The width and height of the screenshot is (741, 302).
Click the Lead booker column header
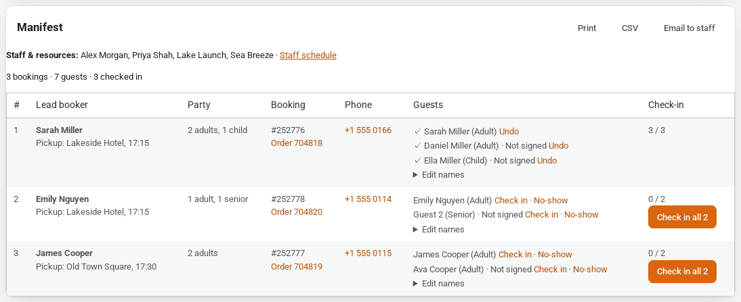62,105
